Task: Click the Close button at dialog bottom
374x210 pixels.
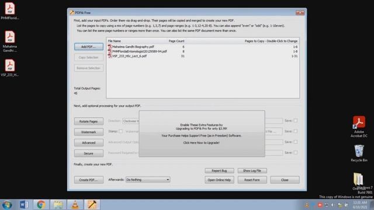Action: pyautogui.click(x=285, y=180)
